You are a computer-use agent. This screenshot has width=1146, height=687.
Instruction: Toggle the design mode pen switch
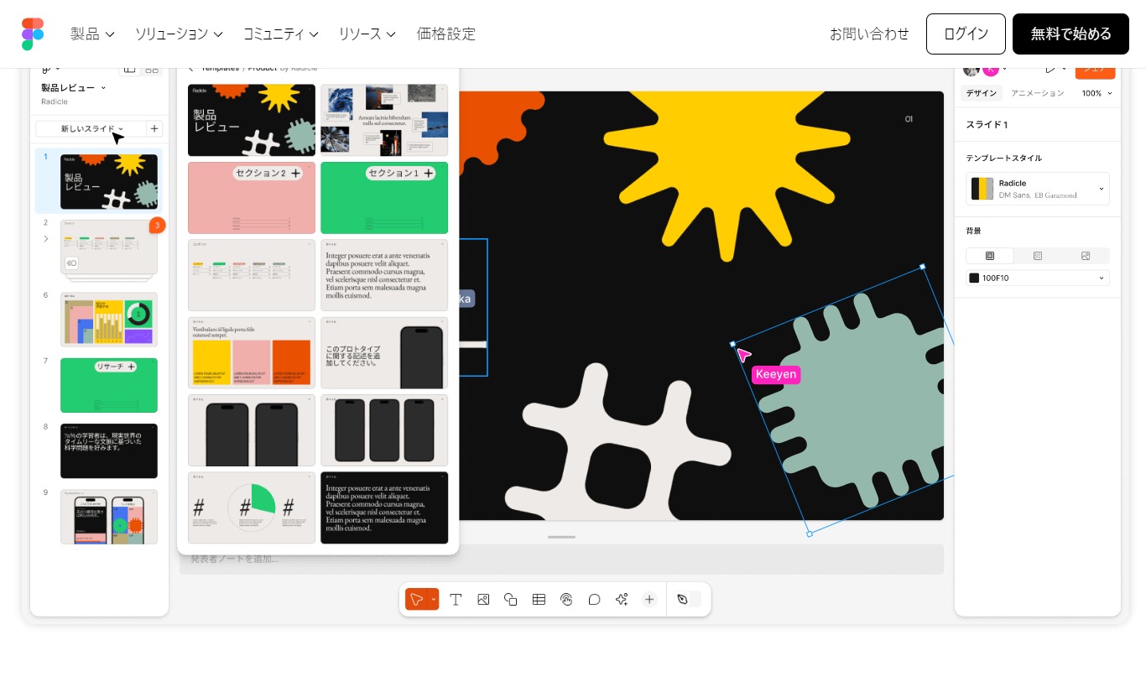point(688,599)
